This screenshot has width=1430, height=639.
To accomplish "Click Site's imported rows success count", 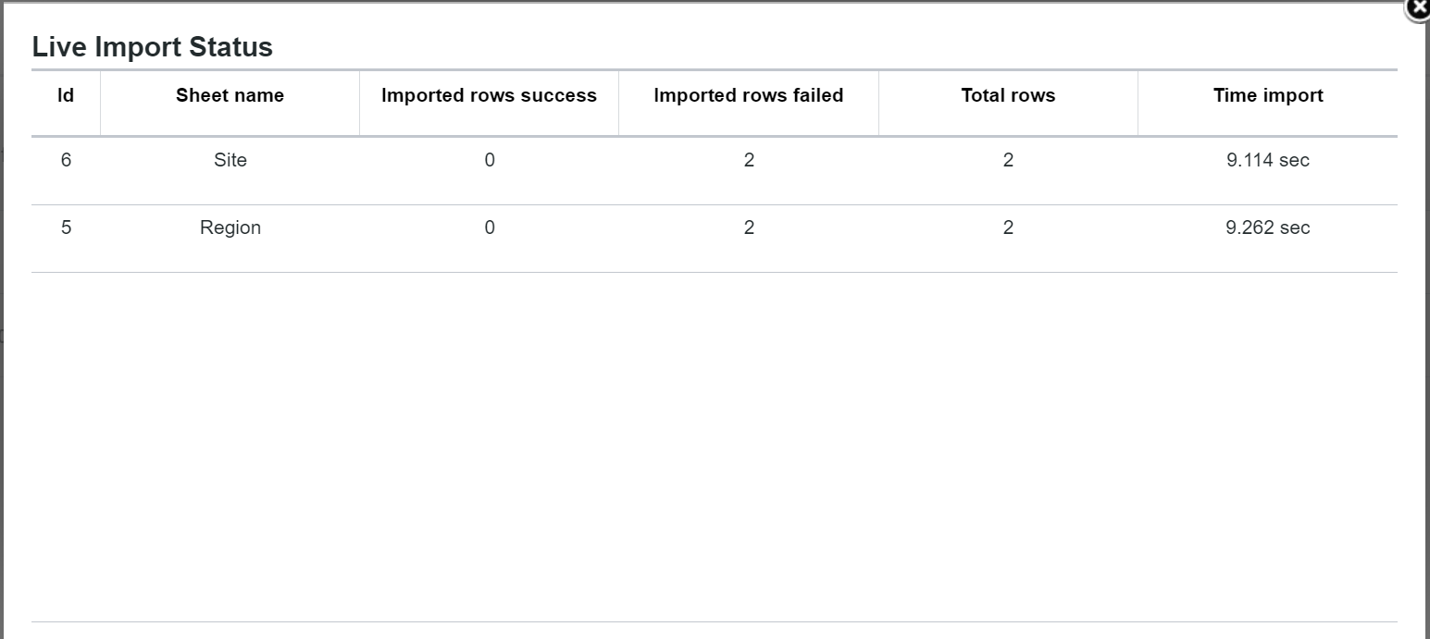I will (x=489, y=160).
